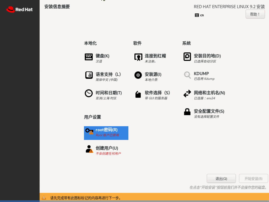The height and width of the screenshot is (202, 269).
Task: Select the 语言支持 language icon
Action: pyautogui.click(x=89, y=75)
